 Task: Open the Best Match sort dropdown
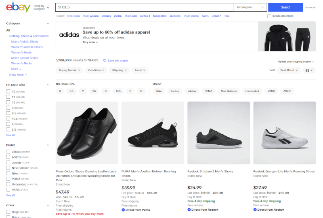coord(289,70)
